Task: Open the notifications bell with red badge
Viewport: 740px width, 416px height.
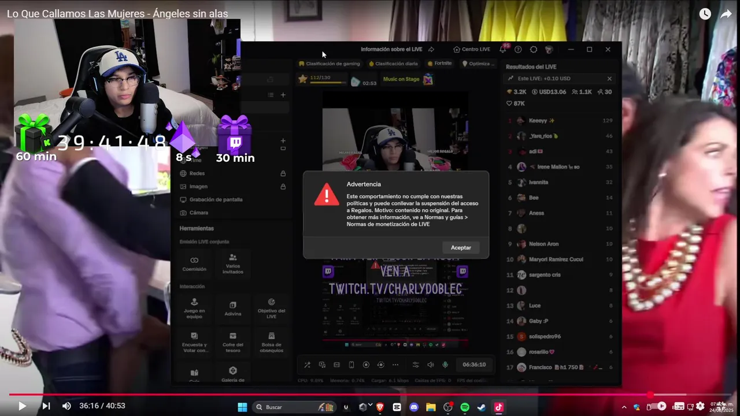Action: pyautogui.click(x=504, y=49)
